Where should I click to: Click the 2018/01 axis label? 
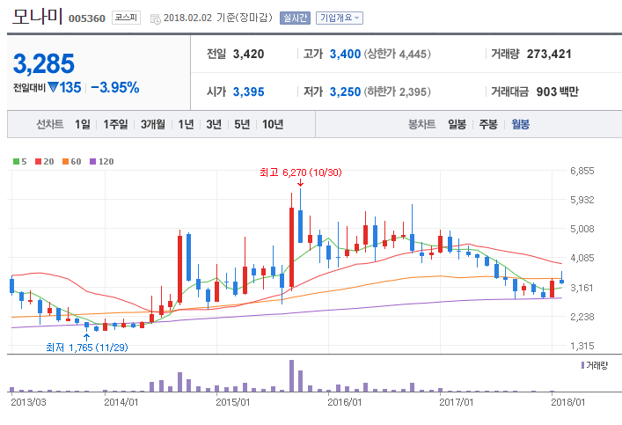coord(568,402)
